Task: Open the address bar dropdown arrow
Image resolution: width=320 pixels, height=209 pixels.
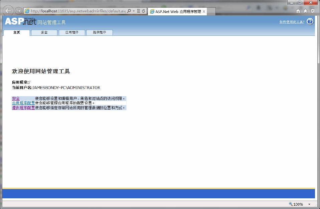Action: click(134, 11)
